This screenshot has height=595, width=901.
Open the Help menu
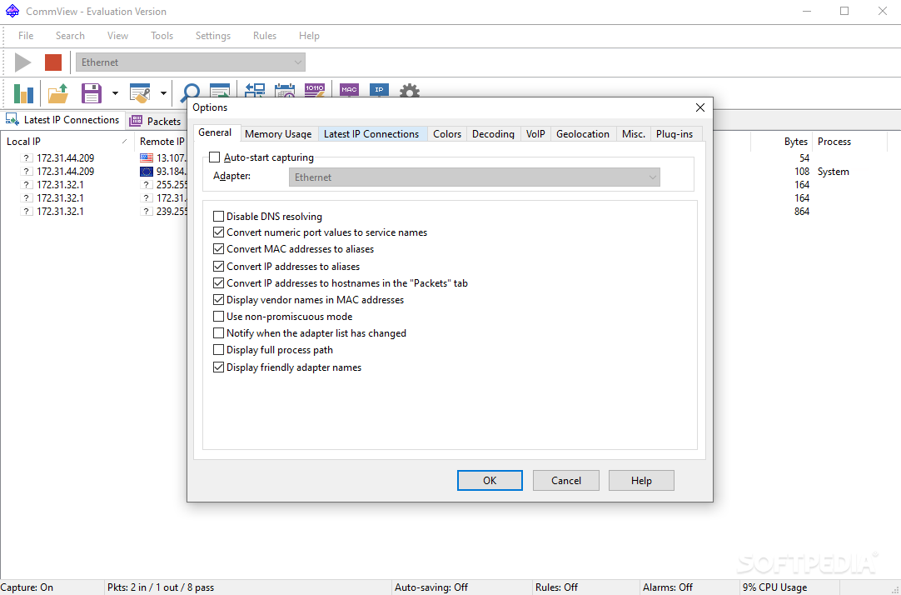click(x=309, y=36)
